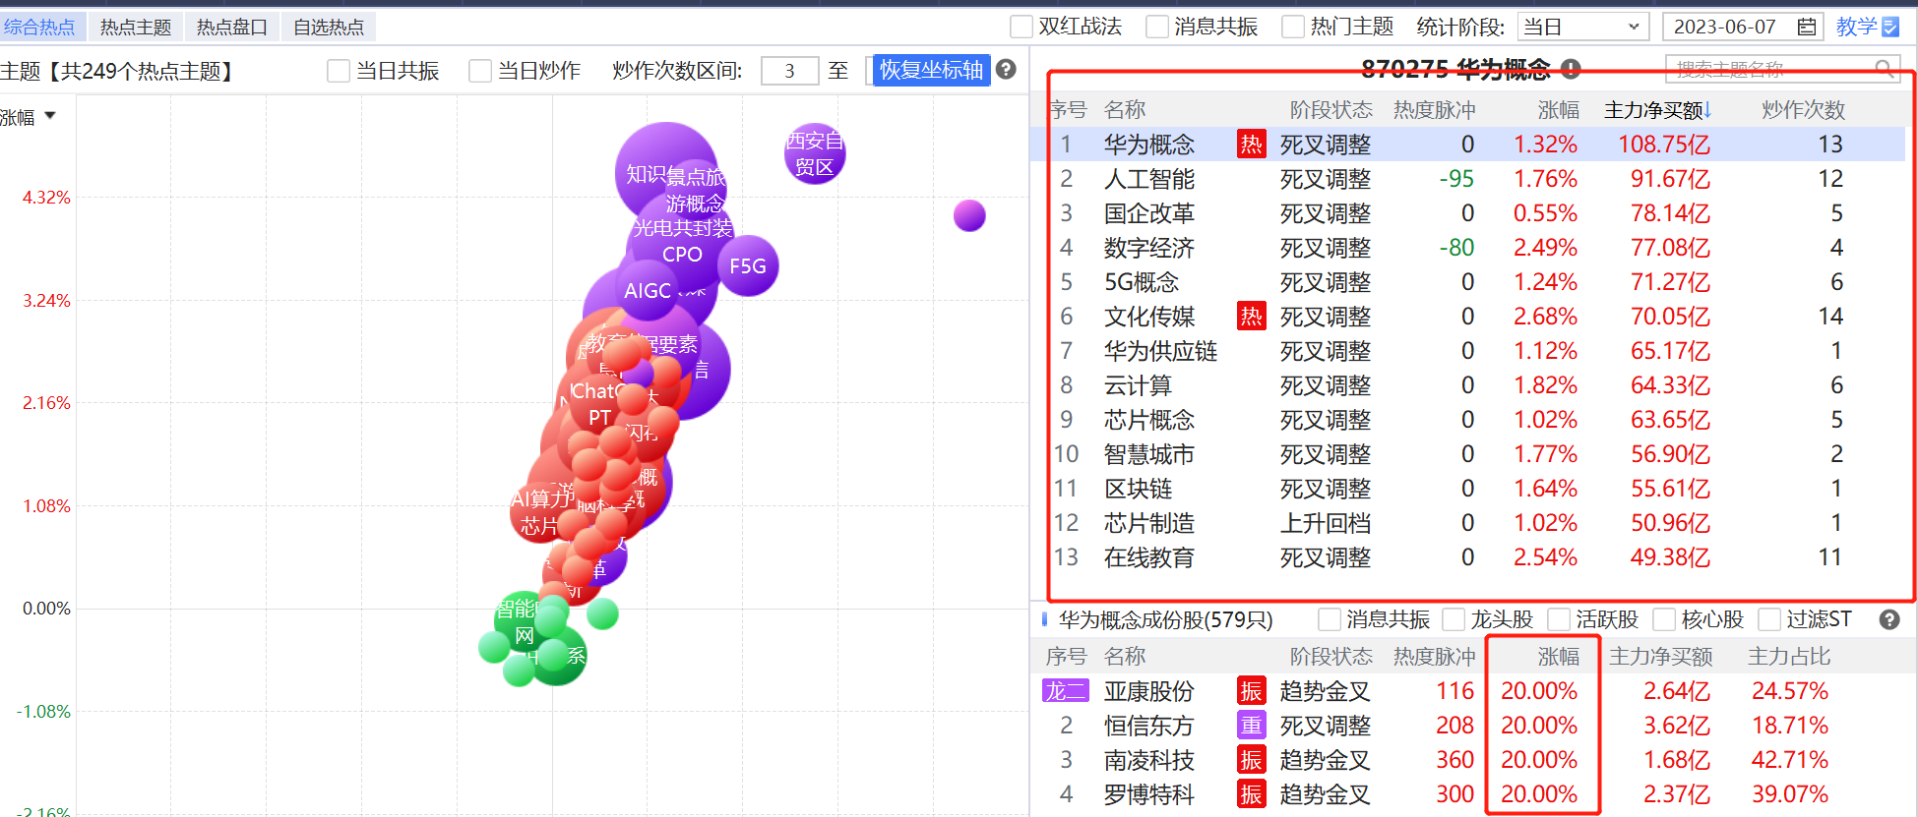Click the 龙二 tag beside 亚康股份

pos(1066,691)
